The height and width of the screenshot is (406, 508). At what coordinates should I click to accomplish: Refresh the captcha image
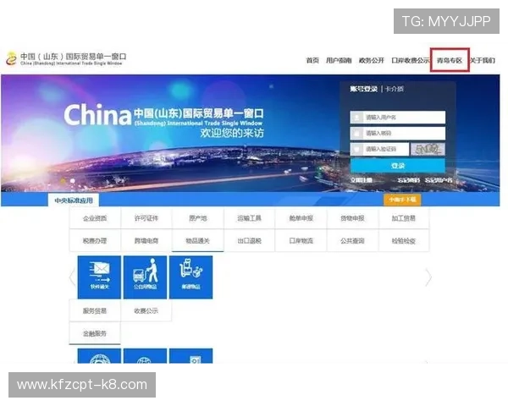coord(428,149)
